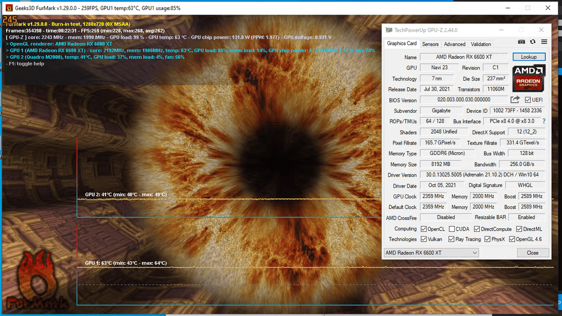Click the Technology value 7 nm

[x=437, y=78]
